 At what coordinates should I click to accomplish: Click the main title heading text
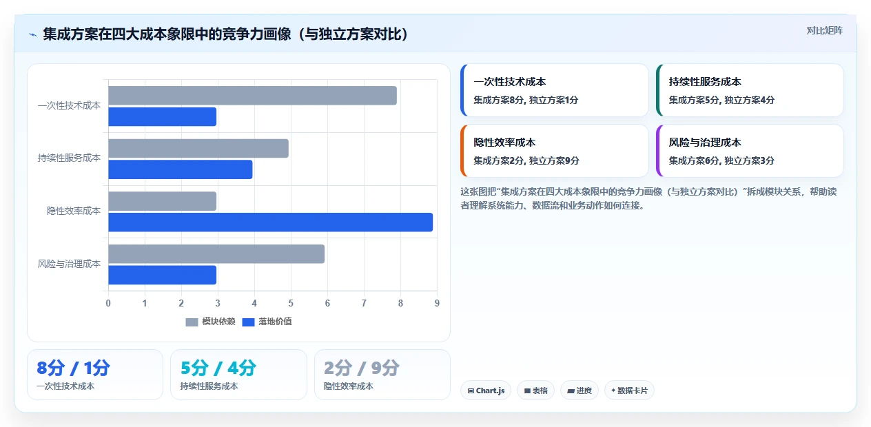(225, 34)
